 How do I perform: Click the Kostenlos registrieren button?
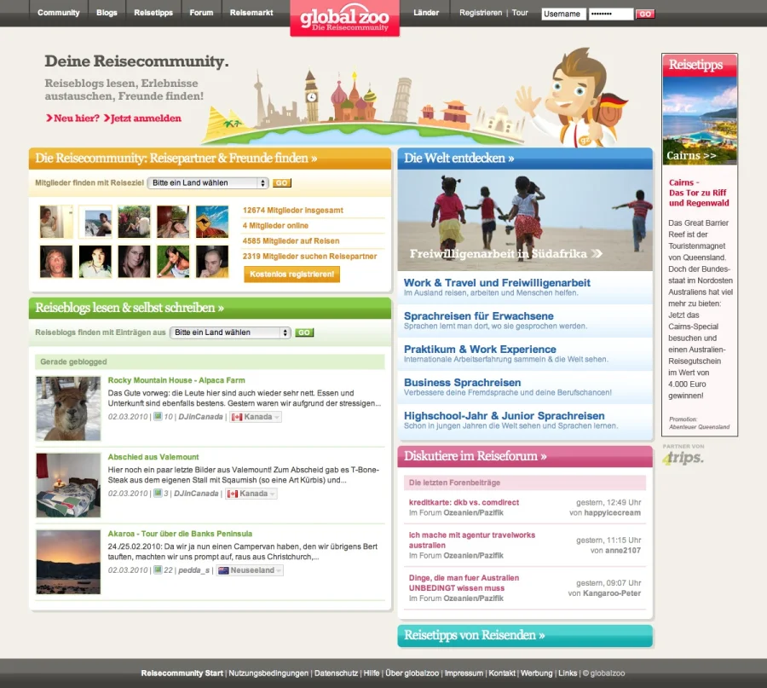291,275
